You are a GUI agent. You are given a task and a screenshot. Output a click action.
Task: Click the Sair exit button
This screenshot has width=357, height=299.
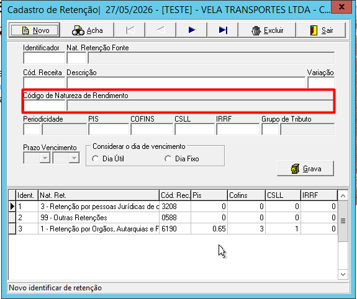[321, 30]
